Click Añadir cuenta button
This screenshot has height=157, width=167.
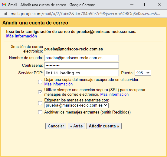(104, 126)
